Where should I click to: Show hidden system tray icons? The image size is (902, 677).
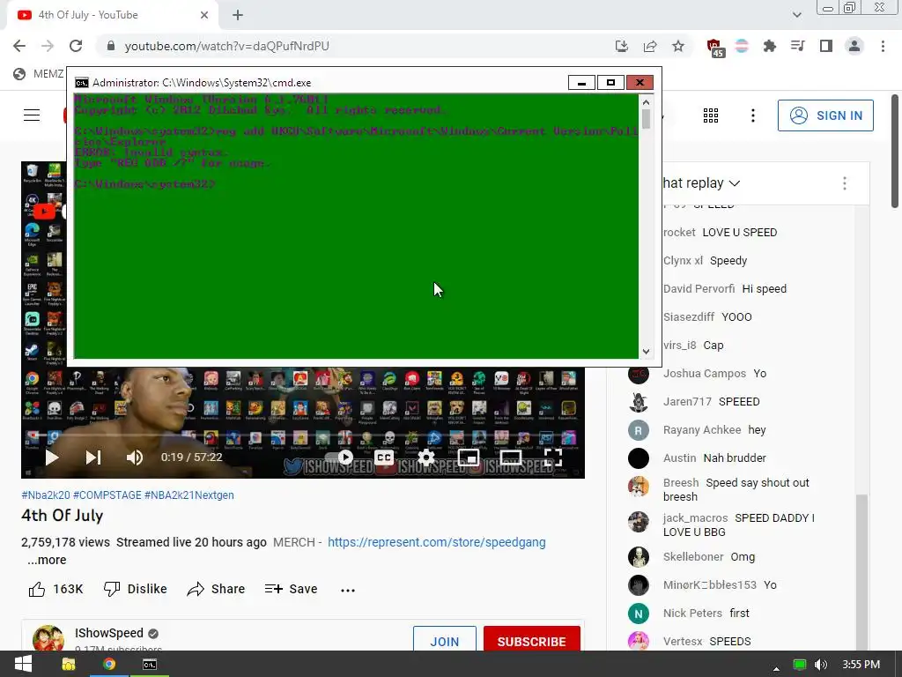[x=776, y=668]
